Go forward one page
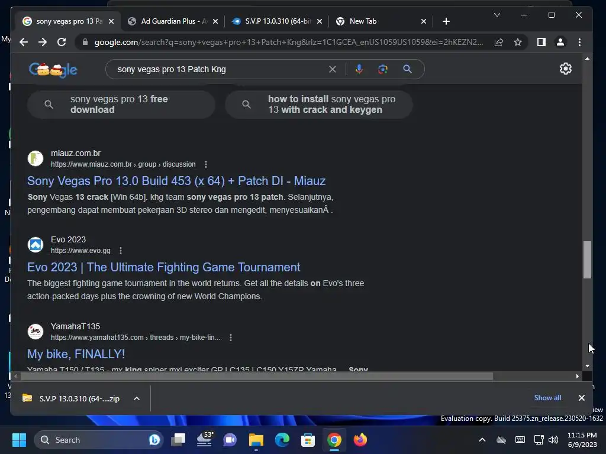This screenshot has width=606, height=454. 43,42
